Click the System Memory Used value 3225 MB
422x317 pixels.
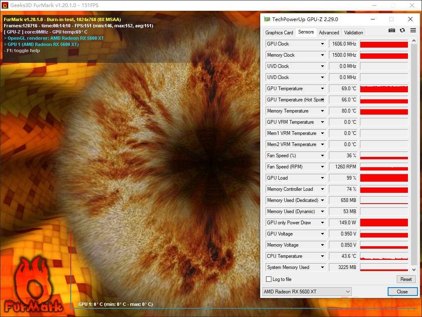[343, 267]
